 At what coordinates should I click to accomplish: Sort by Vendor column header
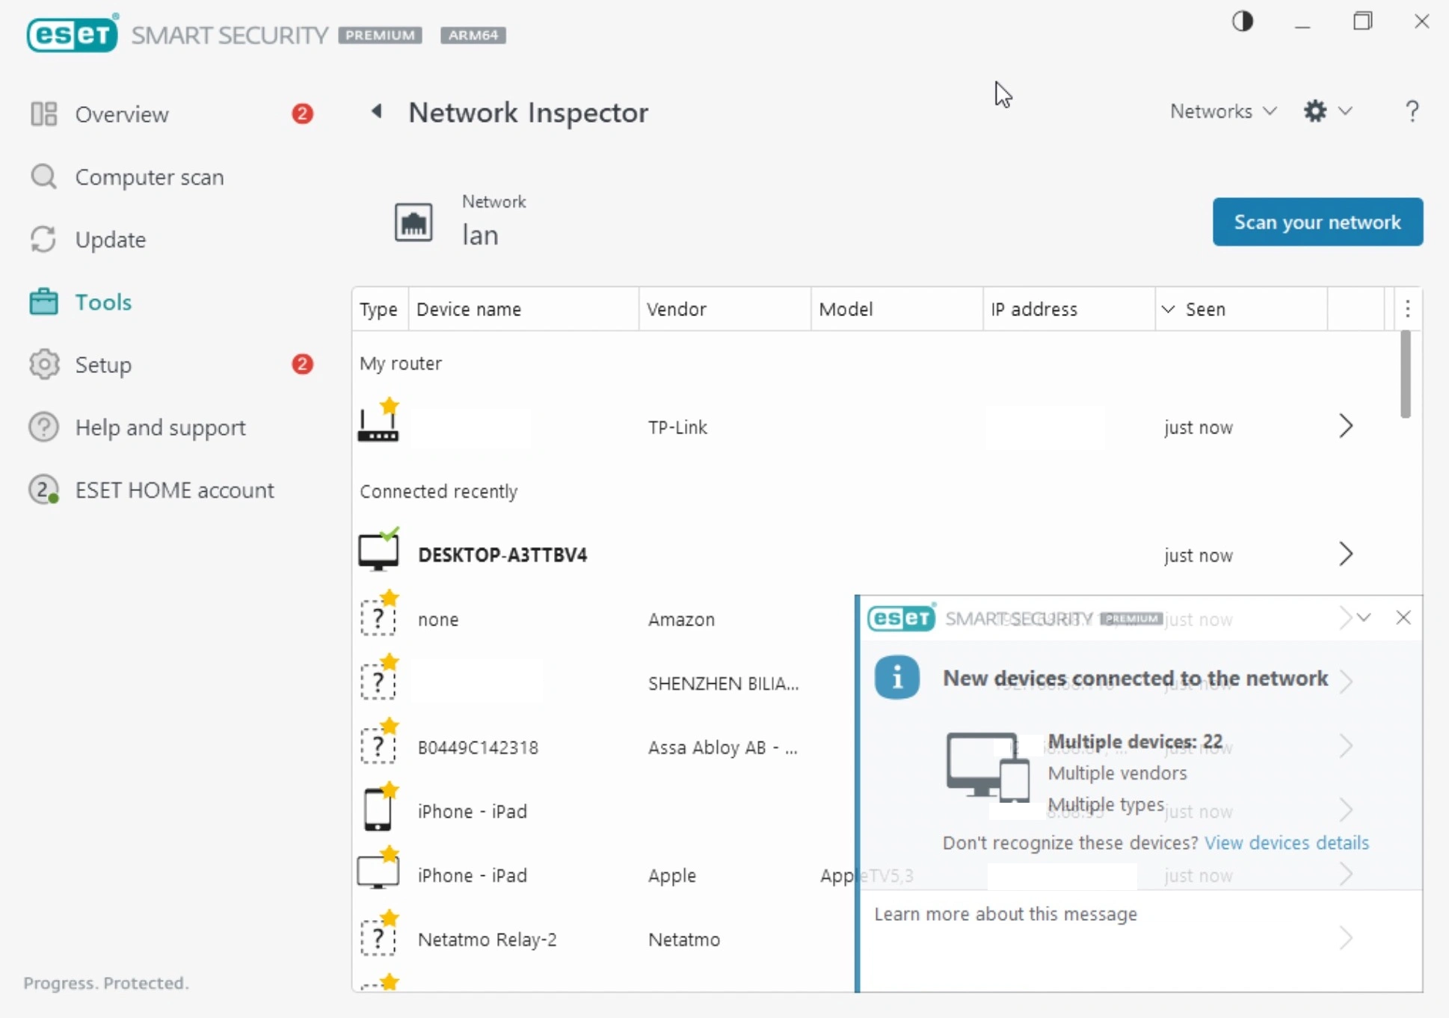point(724,309)
